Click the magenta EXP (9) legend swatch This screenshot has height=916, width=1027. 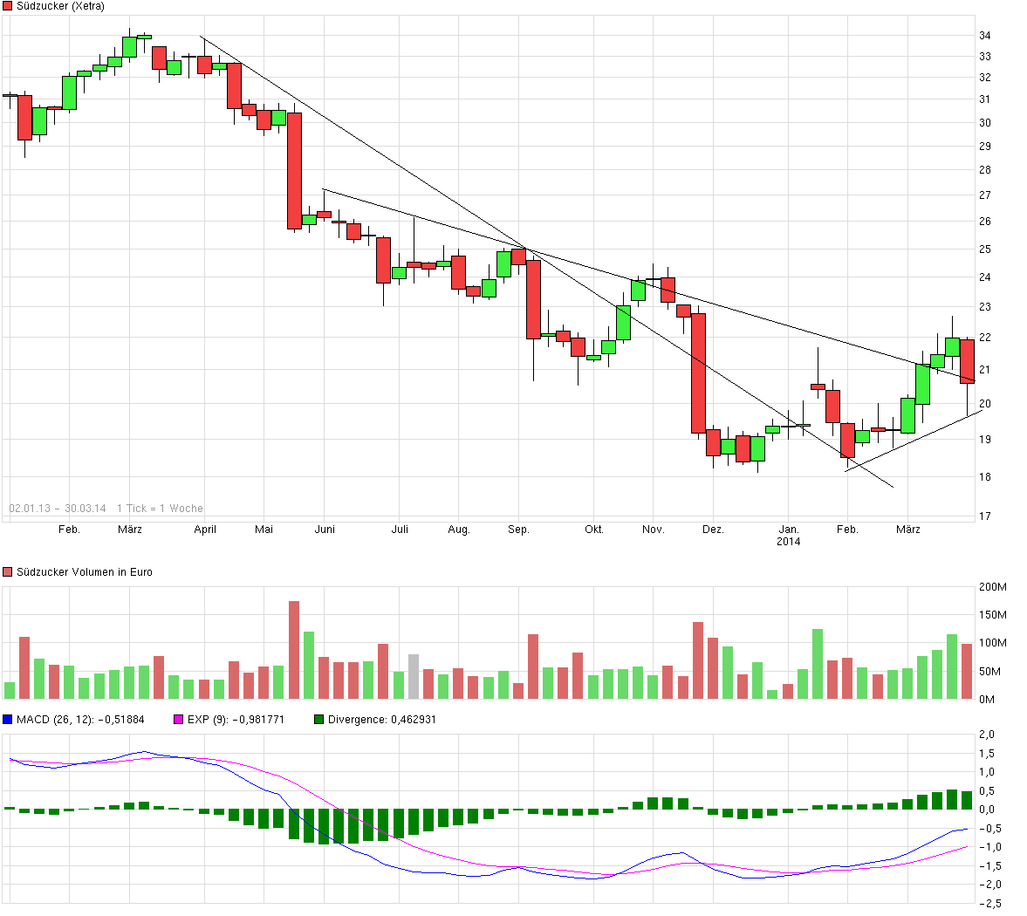coord(178,720)
